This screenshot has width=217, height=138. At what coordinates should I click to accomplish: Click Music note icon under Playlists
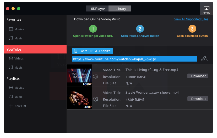click(x=11, y=97)
